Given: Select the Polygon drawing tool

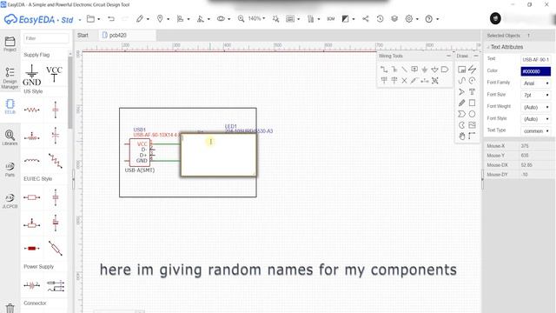Looking at the screenshot, I should 461,114.
